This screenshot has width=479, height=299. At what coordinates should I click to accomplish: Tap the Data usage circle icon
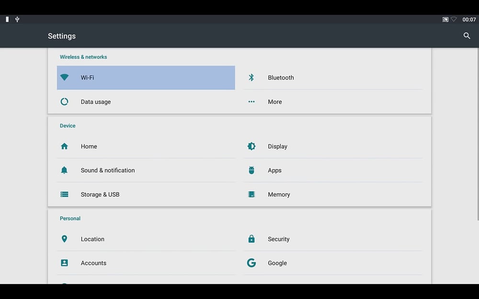coord(64,101)
